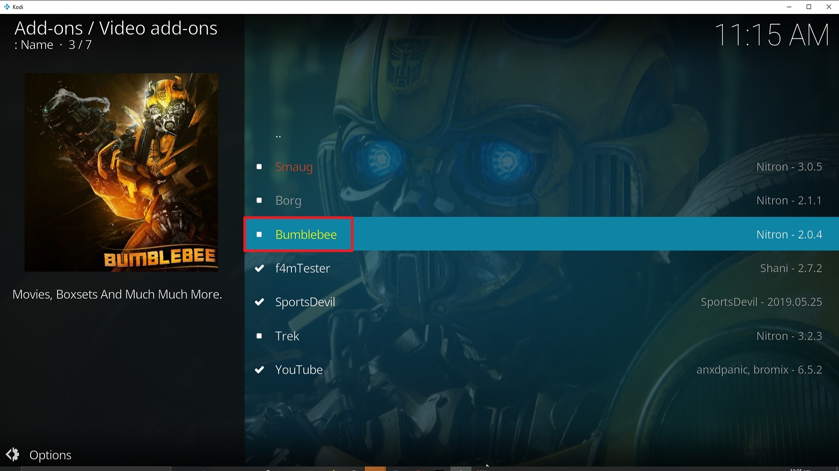This screenshot has width=839, height=471.
Task: Select the Borg add-on
Action: click(x=541, y=200)
